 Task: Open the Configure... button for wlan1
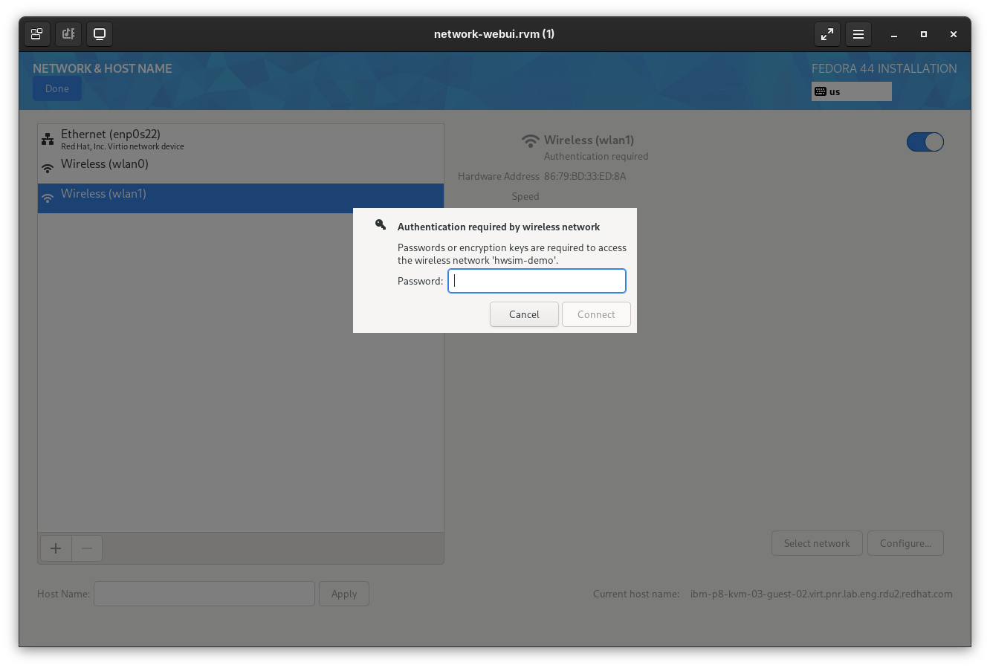pos(906,543)
